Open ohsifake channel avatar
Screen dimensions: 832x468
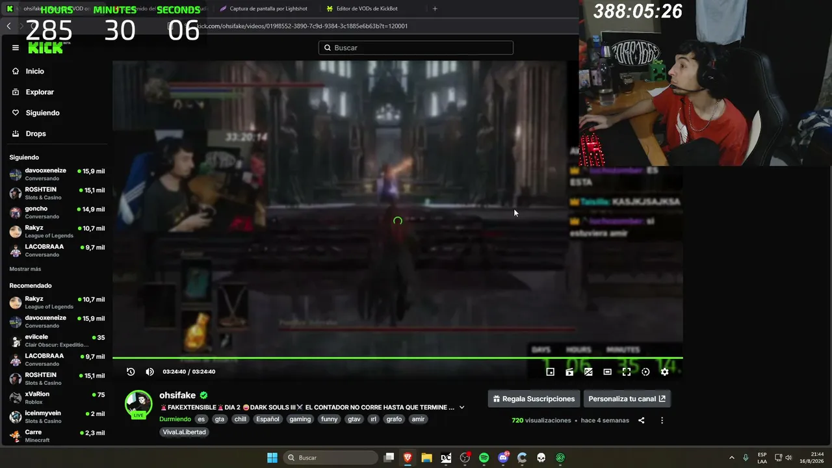click(138, 404)
